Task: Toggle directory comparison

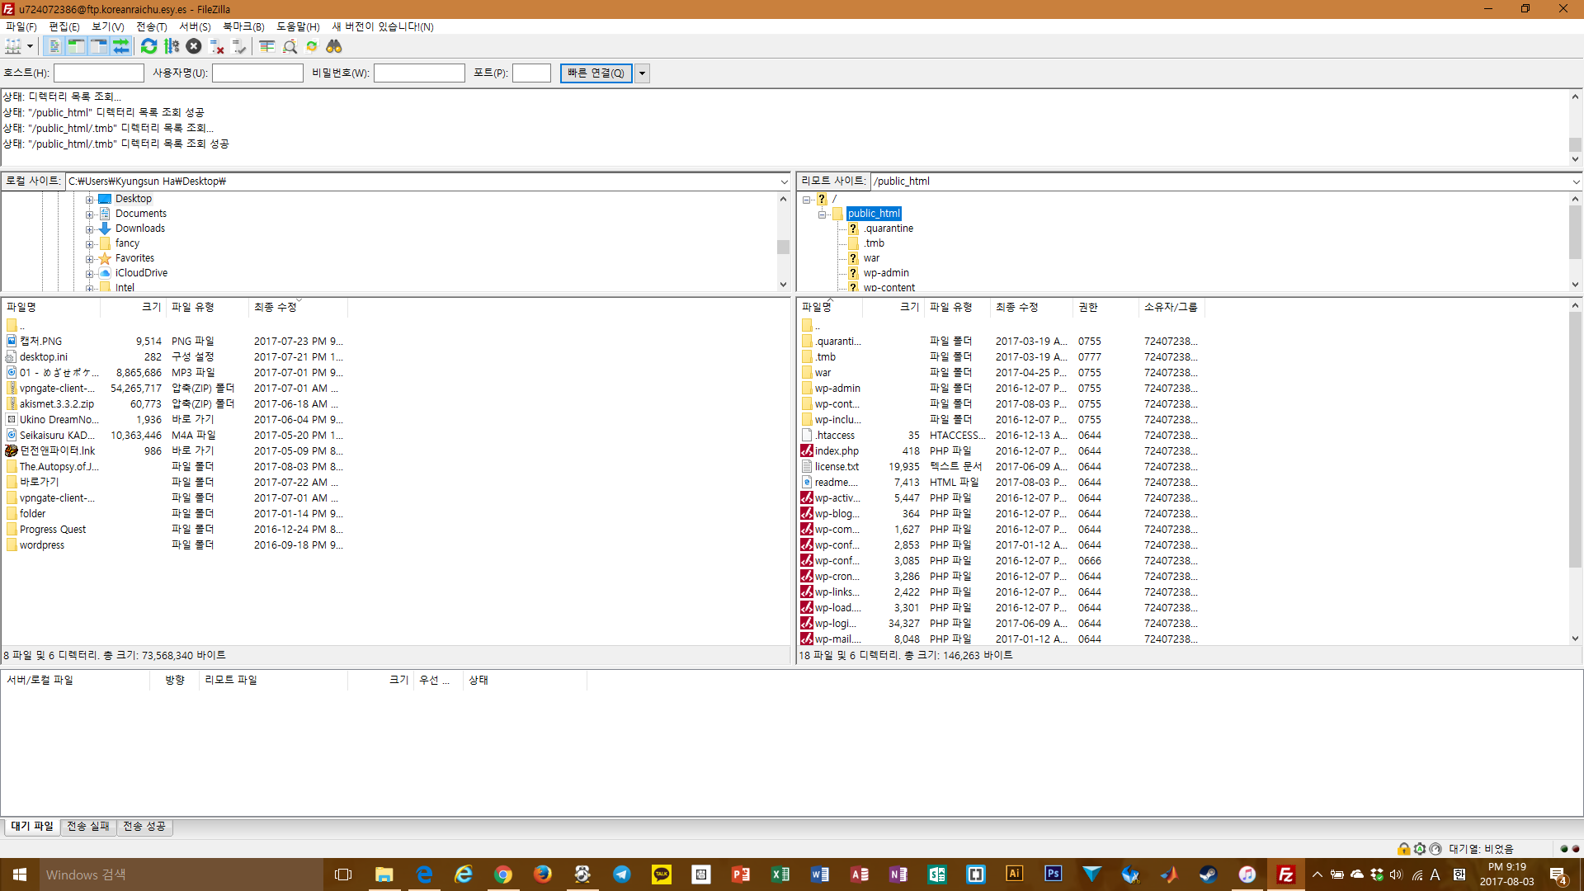Action: tap(290, 46)
